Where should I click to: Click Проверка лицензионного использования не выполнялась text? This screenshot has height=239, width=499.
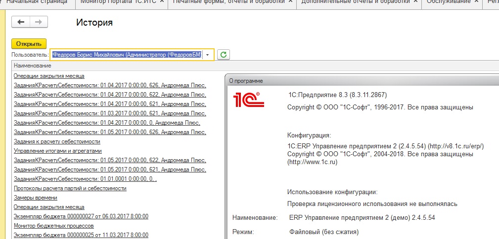pyautogui.click(x=372, y=204)
